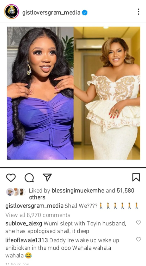Screen dimensions: 146x266
Task: Like lifeoflawale1313's comment with small heart
Action: point(138,239)
